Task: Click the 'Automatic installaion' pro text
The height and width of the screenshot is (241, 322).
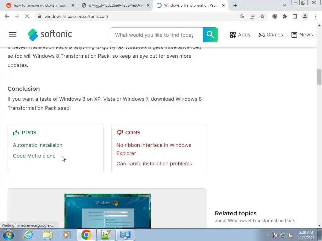Action: click(38, 145)
